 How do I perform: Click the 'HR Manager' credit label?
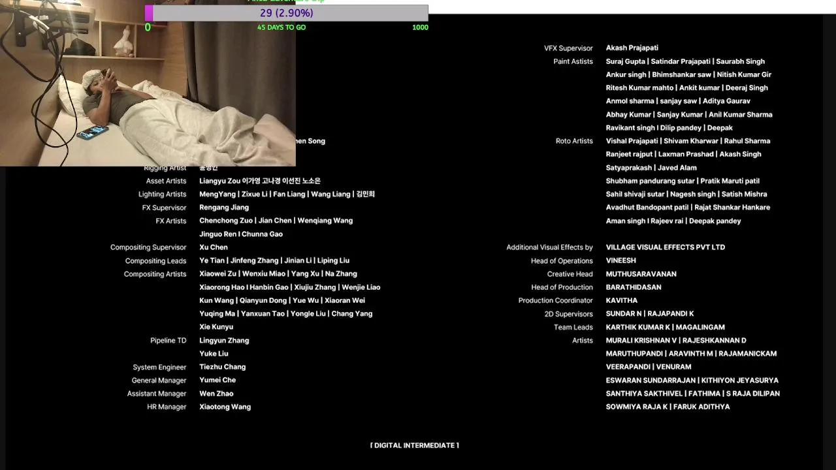(167, 407)
